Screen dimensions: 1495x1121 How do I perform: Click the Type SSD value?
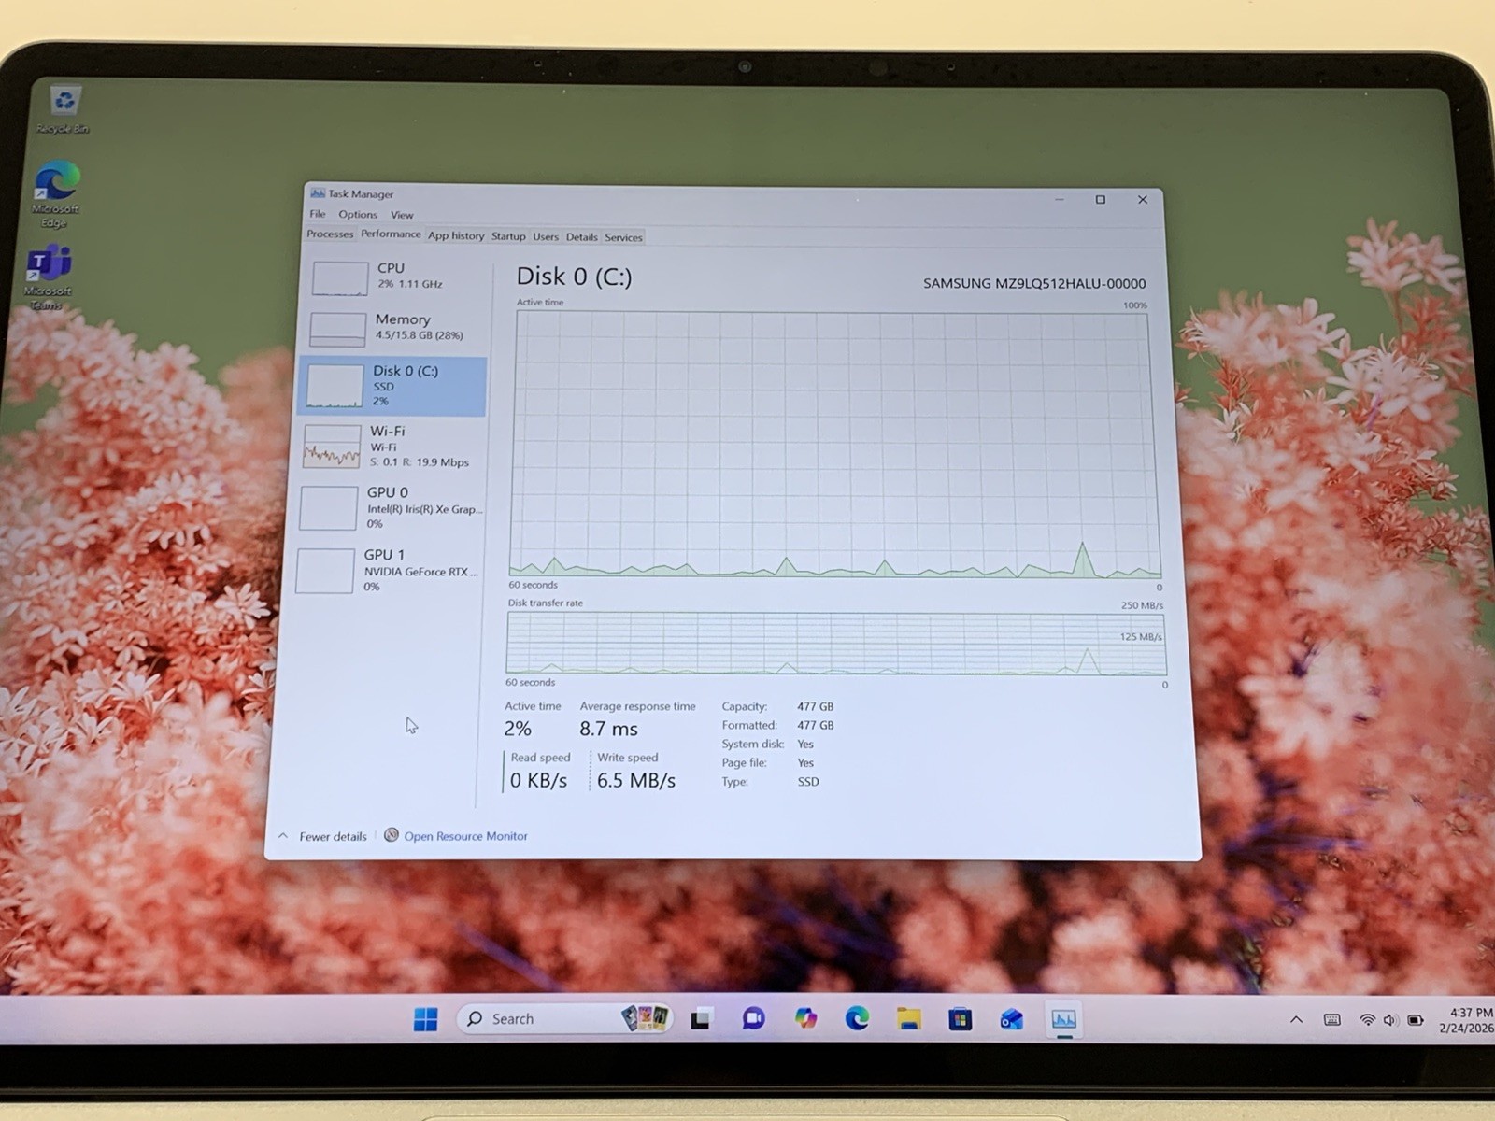pyautogui.click(x=808, y=782)
